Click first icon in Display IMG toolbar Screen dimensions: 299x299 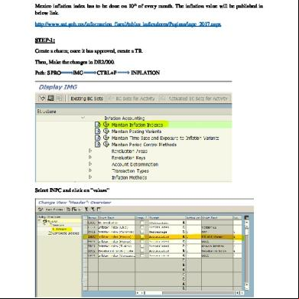tap(43, 99)
